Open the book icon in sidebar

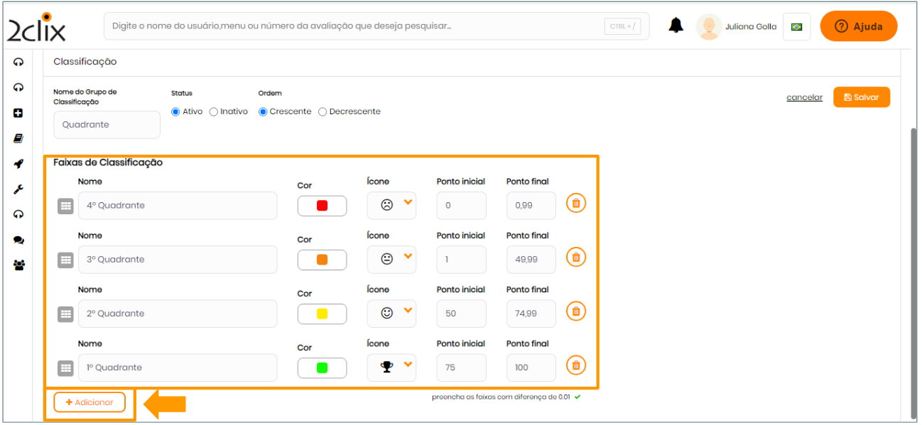pyautogui.click(x=18, y=138)
